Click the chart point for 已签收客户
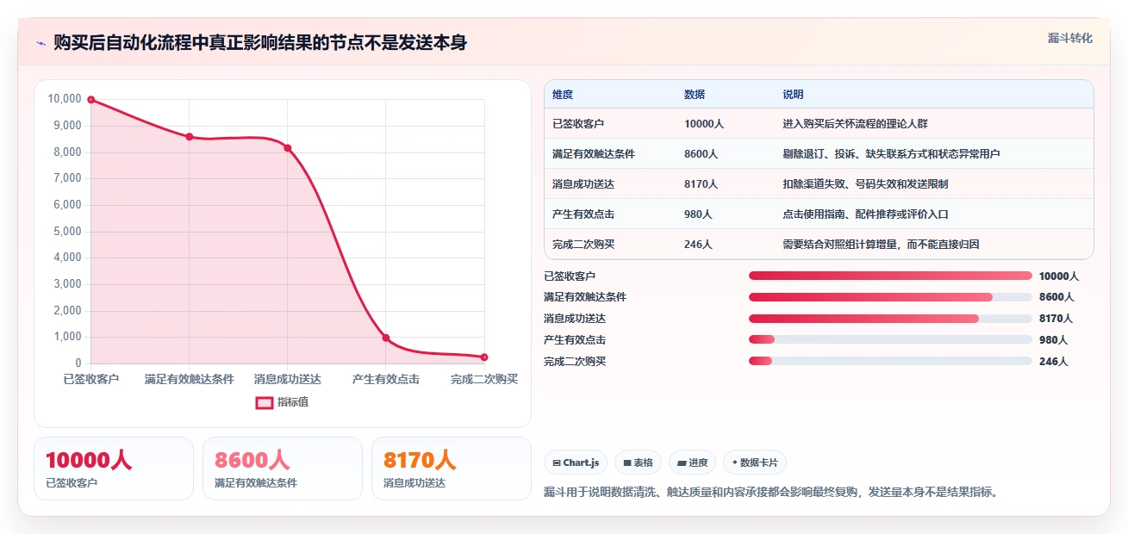Image resolution: width=1128 pixels, height=534 pixels. 90,100
